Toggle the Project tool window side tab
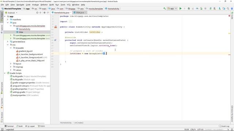234x131 pixels. click(2, 16)
